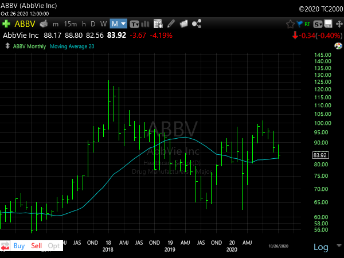Click the ABBV Monthly plot label
Viewport: 344px width, 258px height.
(x=29, y=46)
